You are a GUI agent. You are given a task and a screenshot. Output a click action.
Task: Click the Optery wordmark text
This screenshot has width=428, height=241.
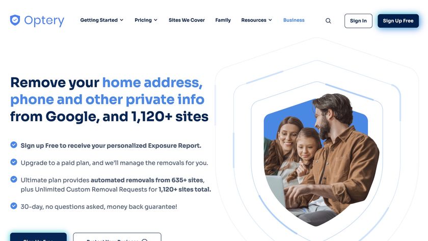(44, 21)
